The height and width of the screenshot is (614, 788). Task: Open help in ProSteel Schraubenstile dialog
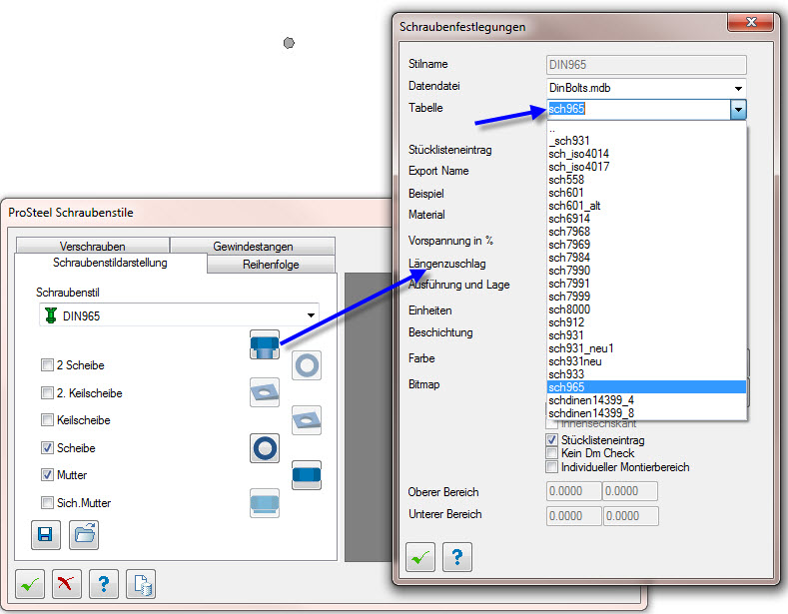[x=104, y=584]
